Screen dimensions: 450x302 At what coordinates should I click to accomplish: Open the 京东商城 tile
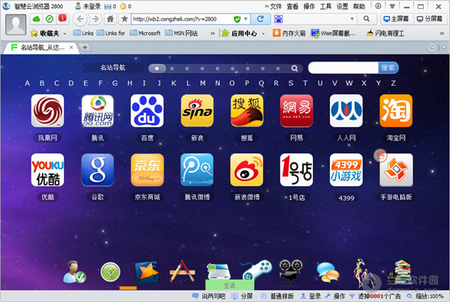(x=147, y=170)
